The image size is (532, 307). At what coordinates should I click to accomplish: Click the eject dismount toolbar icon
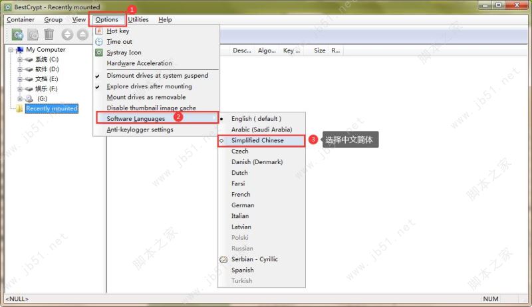pyautogui.click(x=82, y=35)
